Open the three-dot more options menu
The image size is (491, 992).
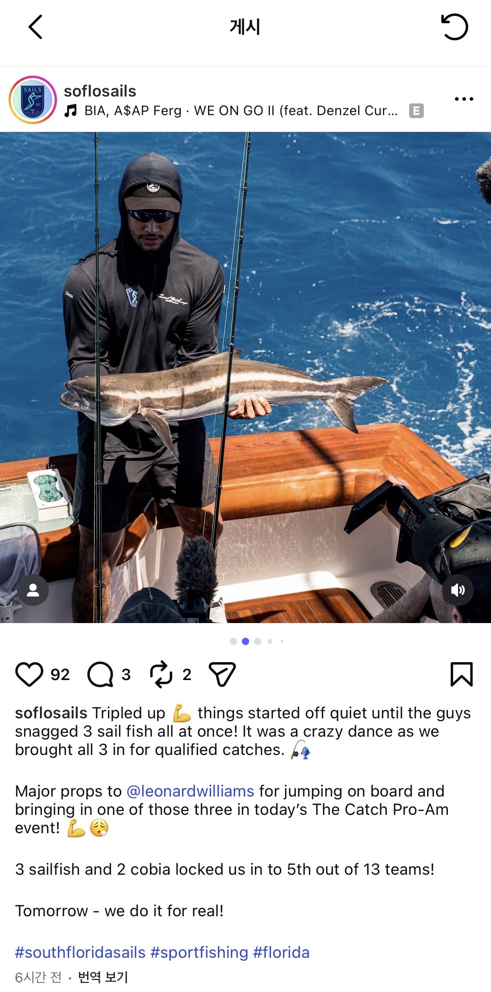coord(464,99)
